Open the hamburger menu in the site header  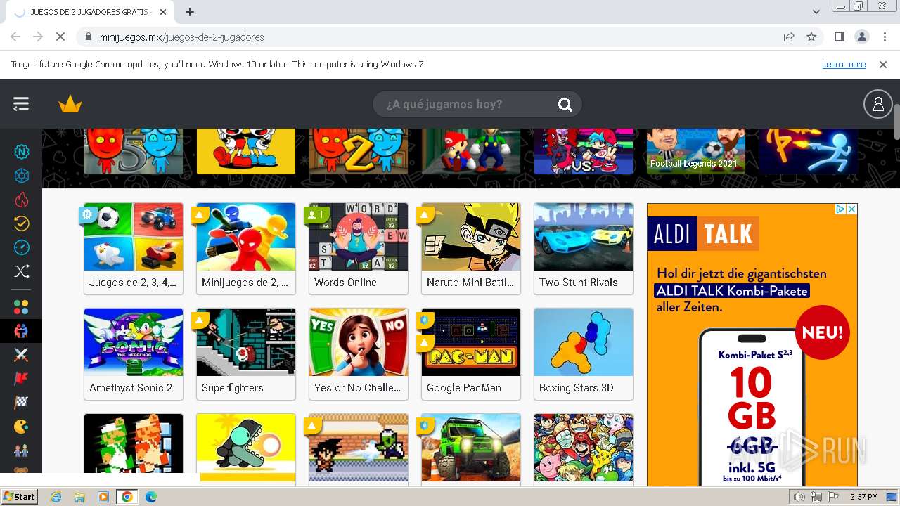[x=21, y=104]
